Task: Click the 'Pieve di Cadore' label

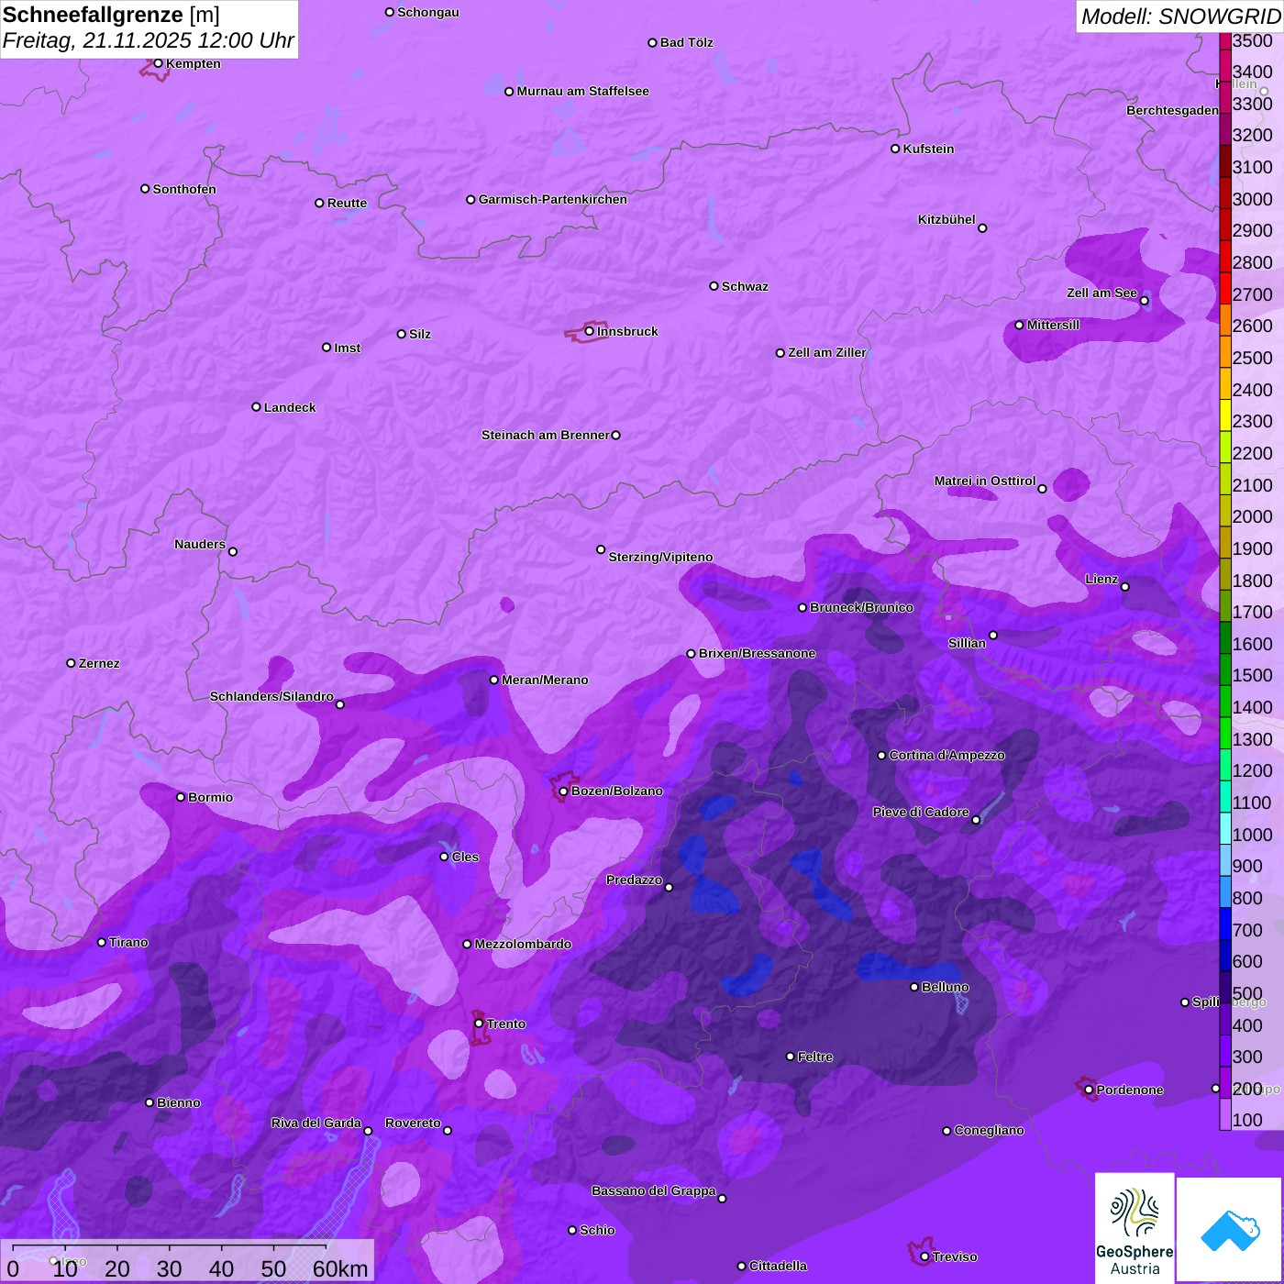Action: coord(921,812)
